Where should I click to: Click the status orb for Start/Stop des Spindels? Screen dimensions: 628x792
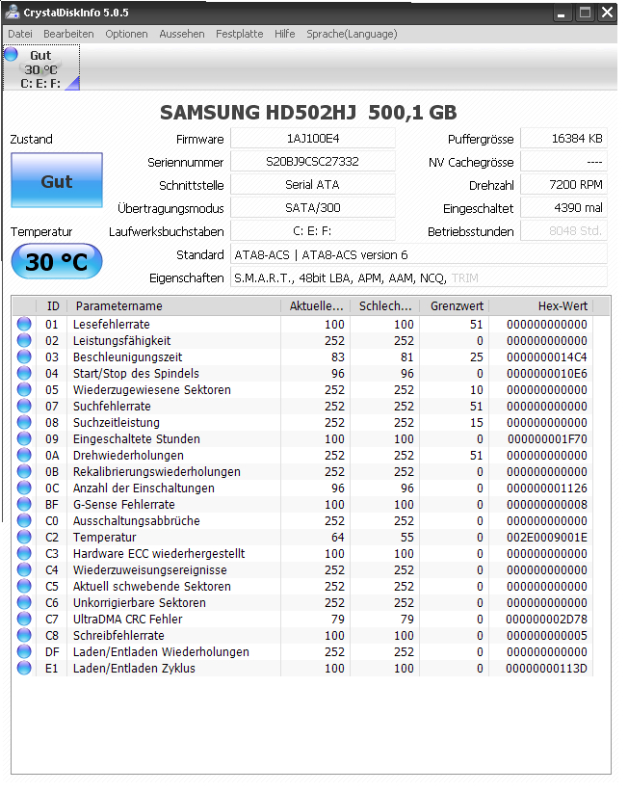[24, 373]
